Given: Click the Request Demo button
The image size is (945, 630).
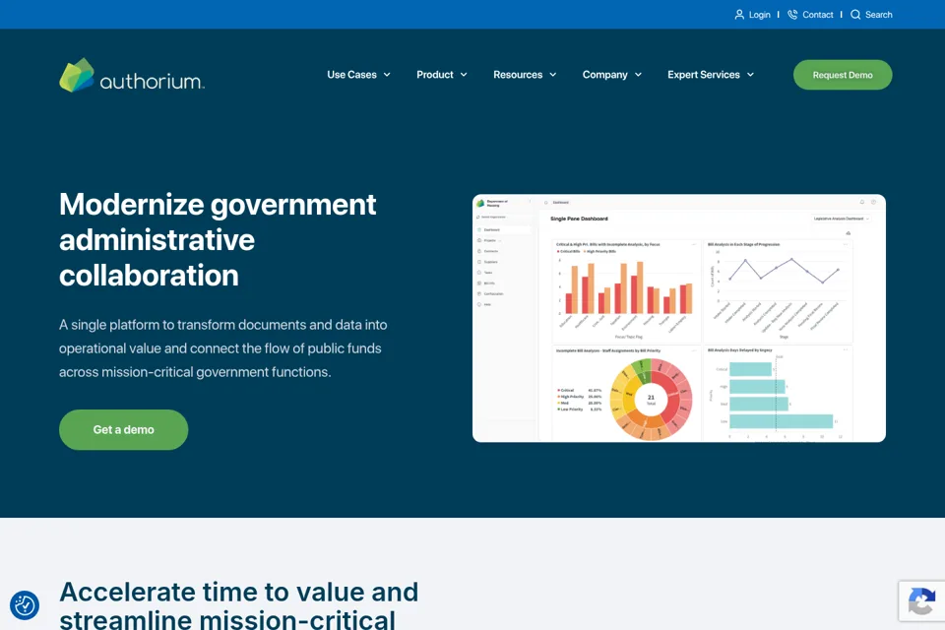Looking at the screenshot, I should tap(843, 75).
